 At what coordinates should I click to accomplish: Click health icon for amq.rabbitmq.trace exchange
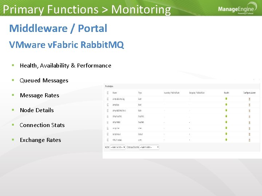pos(226,110)
